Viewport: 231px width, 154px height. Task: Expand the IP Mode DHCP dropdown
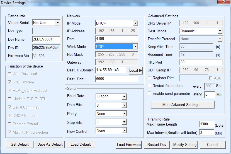(x=135, y=23)
